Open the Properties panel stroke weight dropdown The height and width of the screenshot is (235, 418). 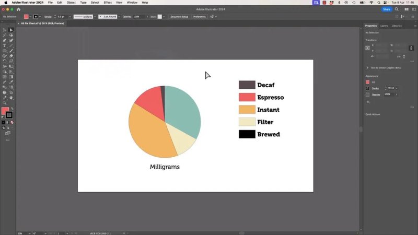click(x=397, y=88)
